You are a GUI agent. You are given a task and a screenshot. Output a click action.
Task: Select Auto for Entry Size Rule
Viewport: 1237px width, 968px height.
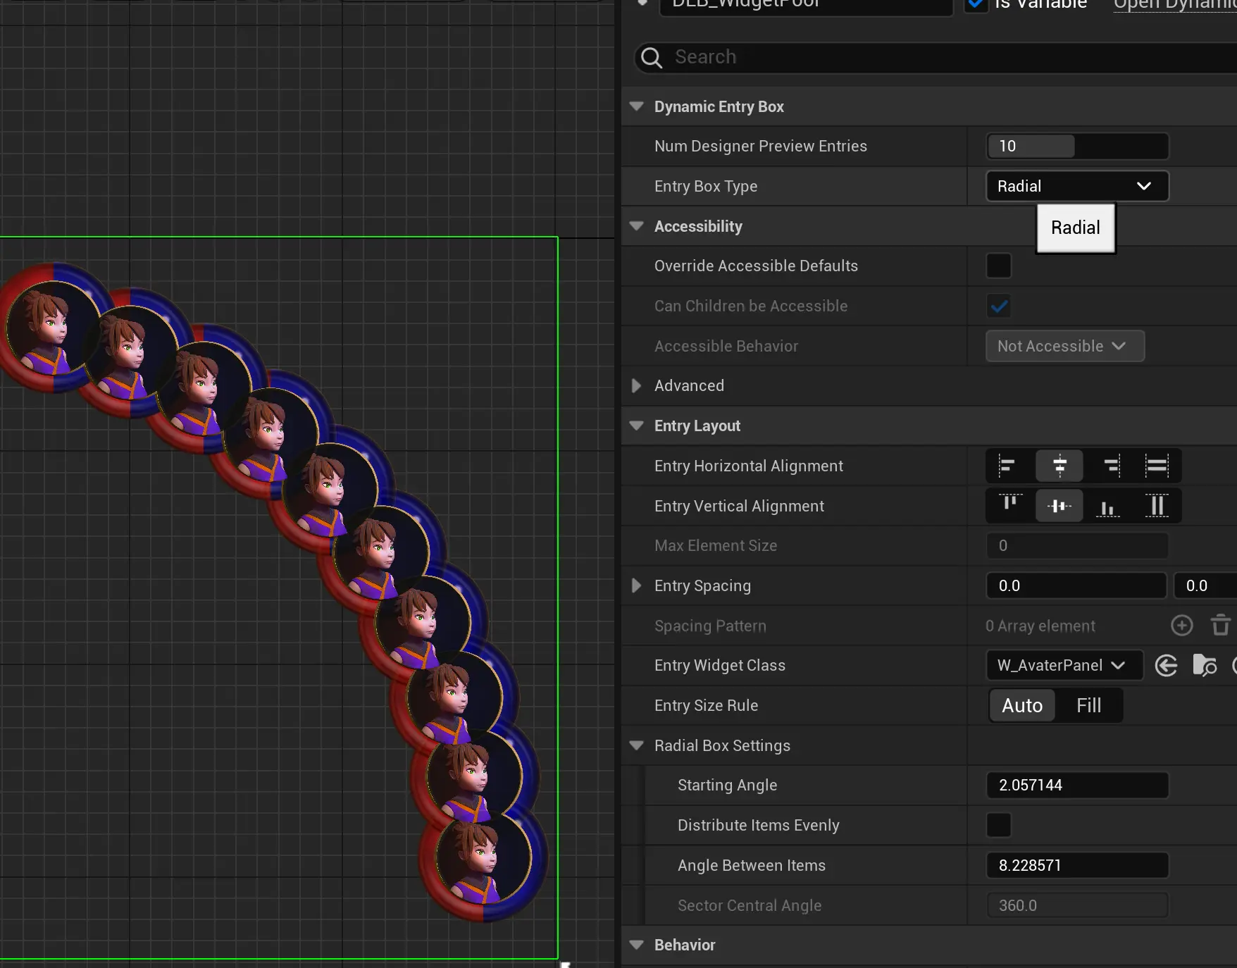1022,706
